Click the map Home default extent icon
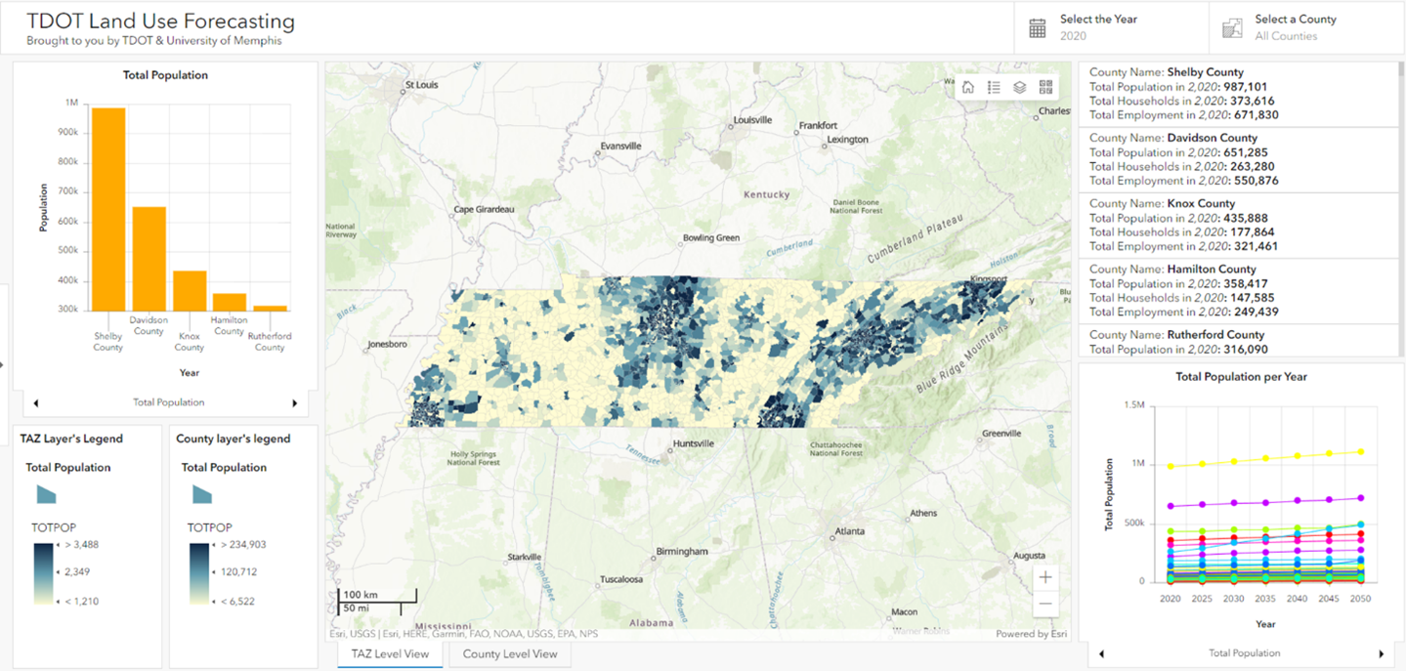1406x671 pixels. [967, 87]
